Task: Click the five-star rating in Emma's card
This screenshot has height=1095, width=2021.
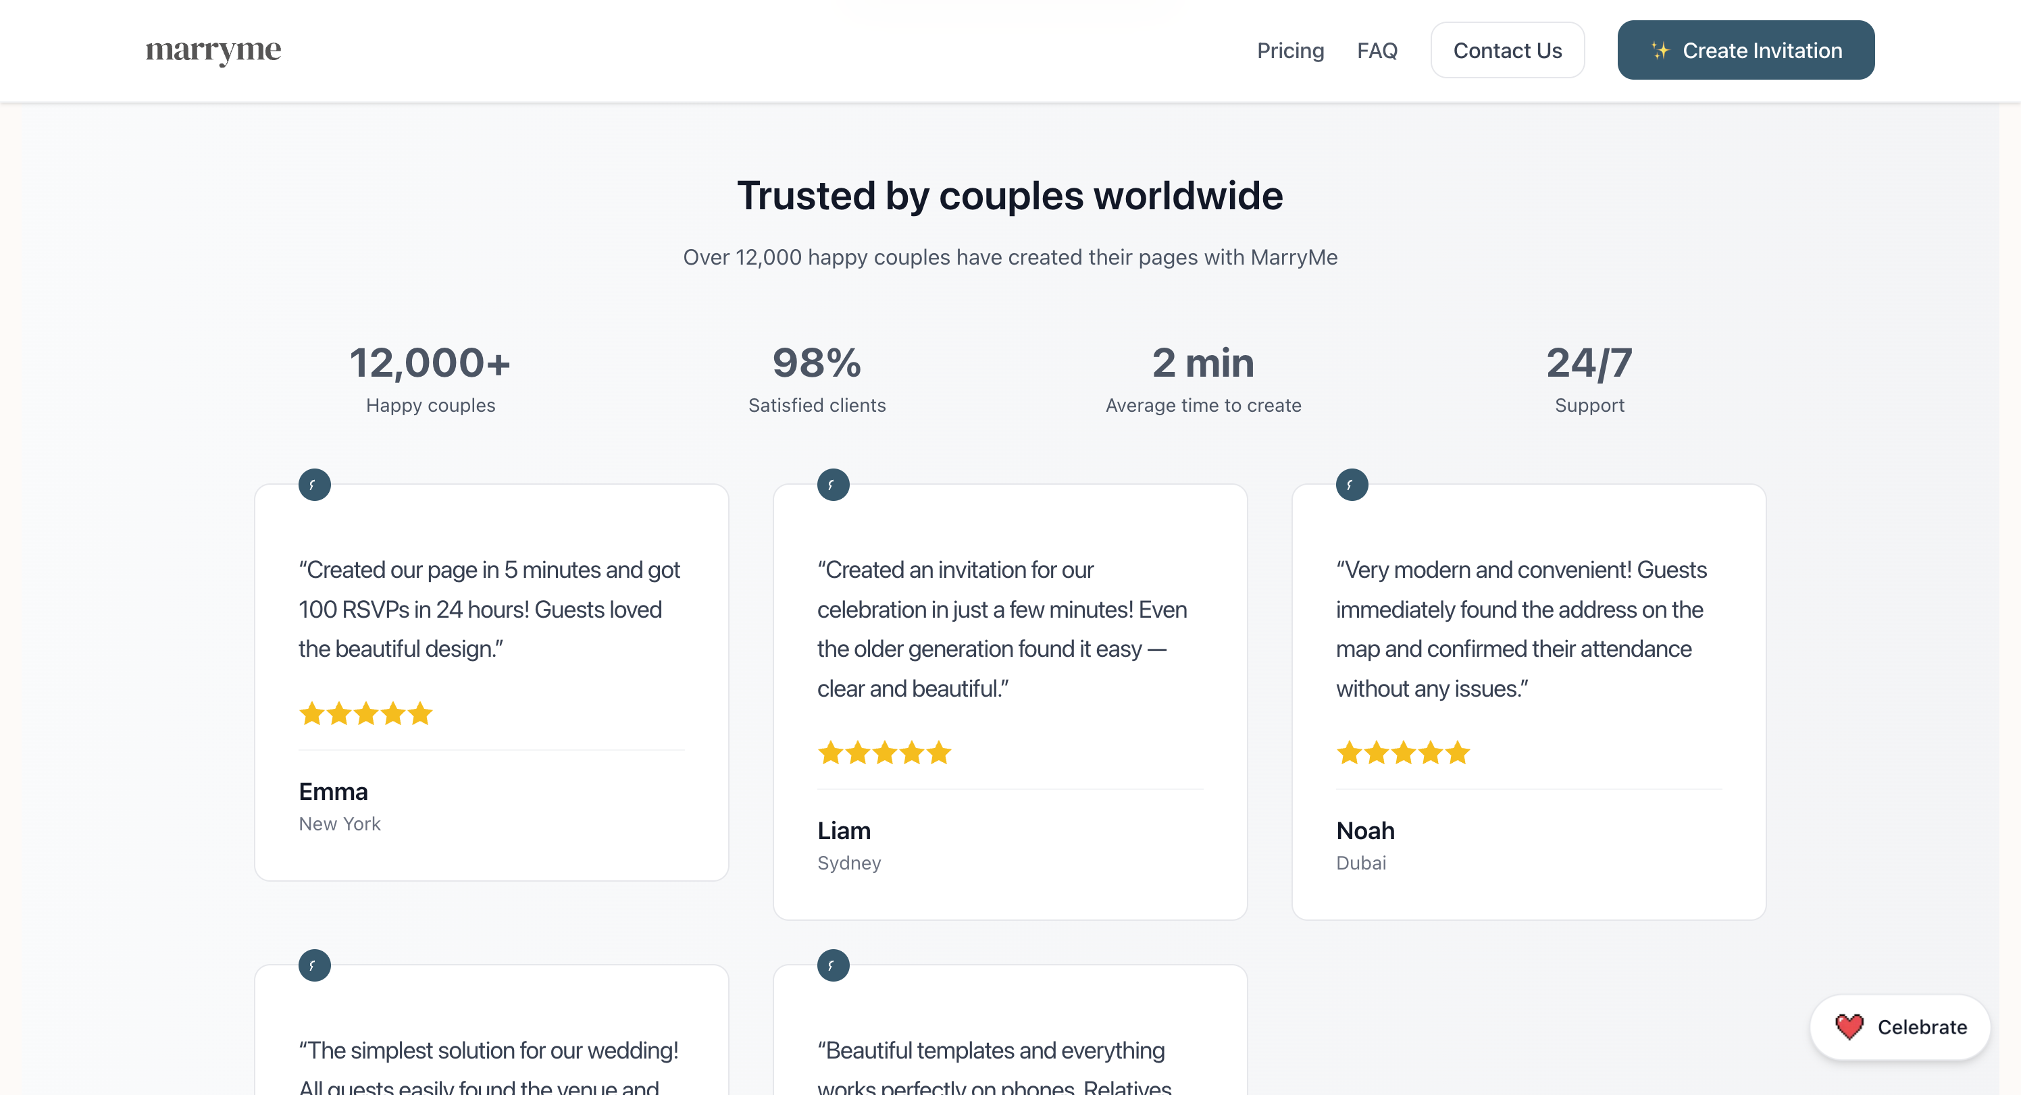Action: click(365, 714)
